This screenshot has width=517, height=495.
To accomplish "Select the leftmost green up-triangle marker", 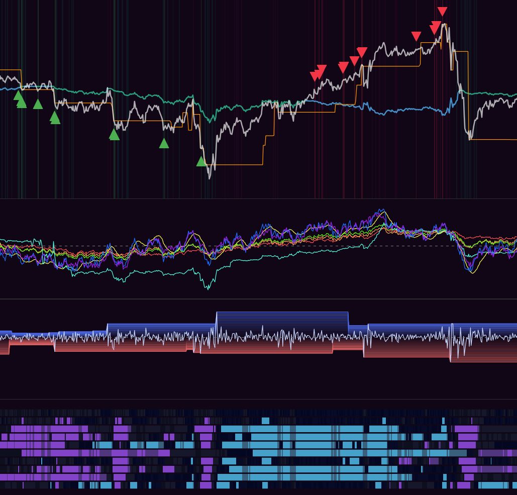I will (x=18, y=95).
